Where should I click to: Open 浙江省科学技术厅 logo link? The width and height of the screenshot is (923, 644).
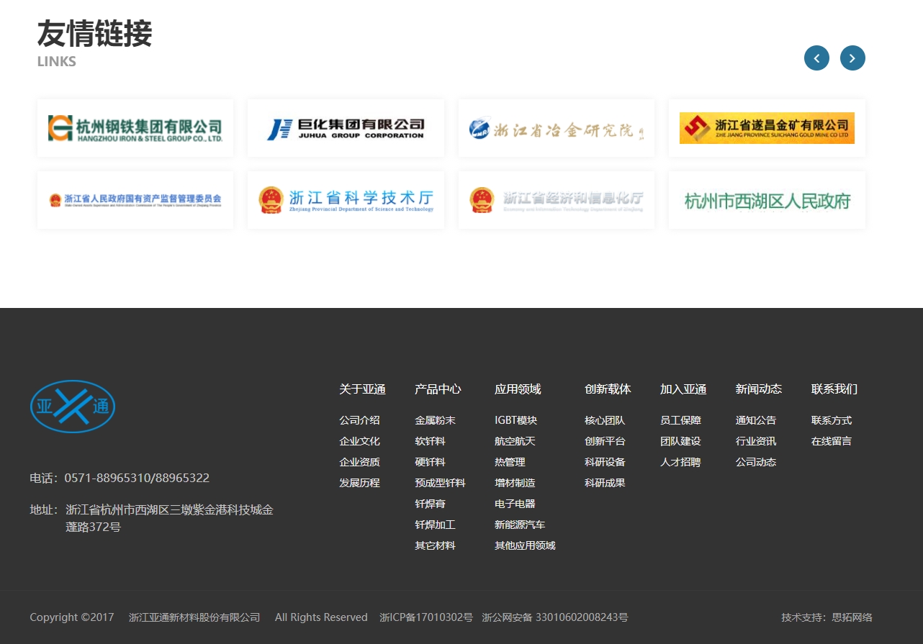[346, 200]
